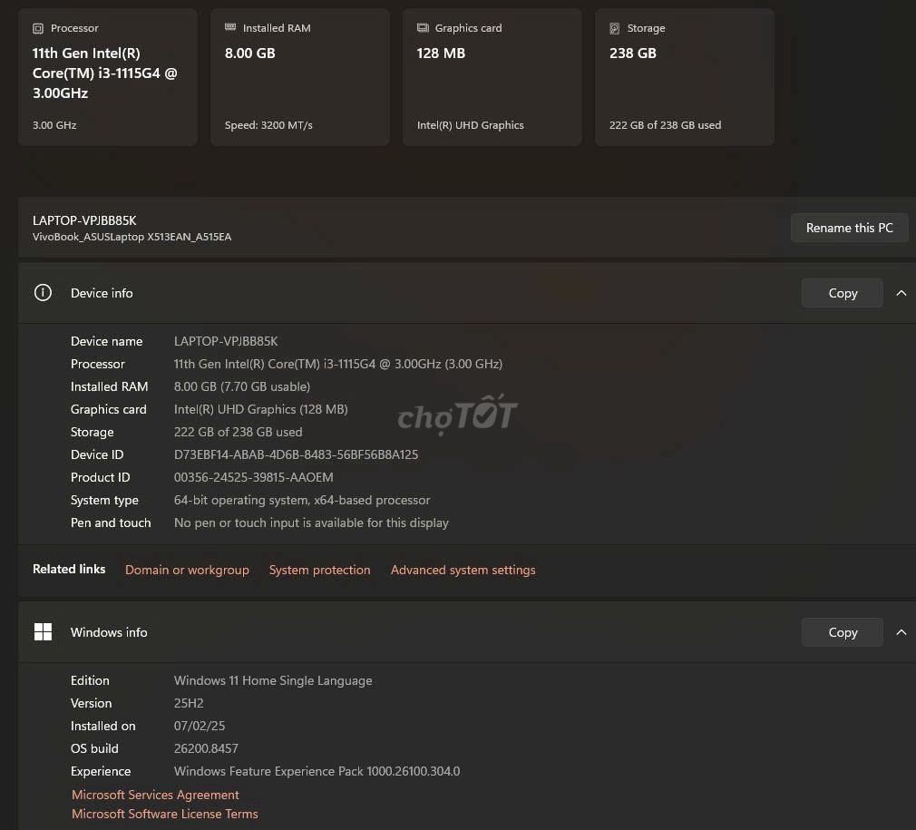
Task: Click the Speed: 3200 MT/s text
Action: click(268, 125)
